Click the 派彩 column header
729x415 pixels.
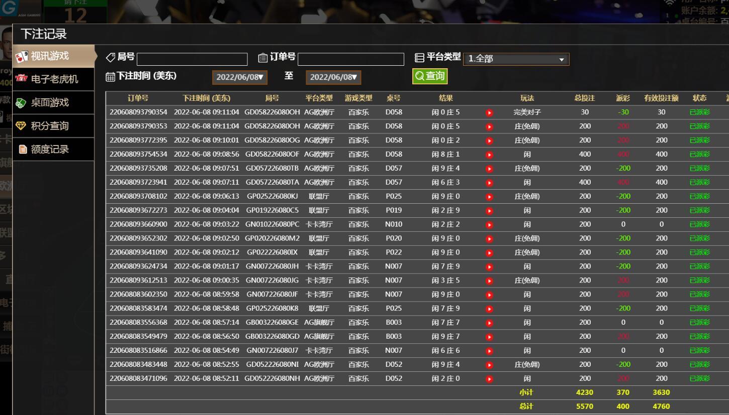(623, 98)
